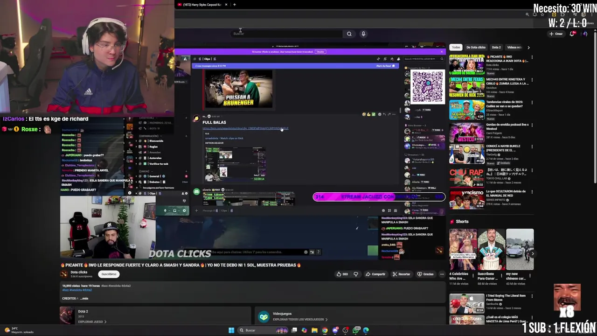Clip the video with 'Recortar'
This screenshot has width=597, height=336.
(401, 274)
